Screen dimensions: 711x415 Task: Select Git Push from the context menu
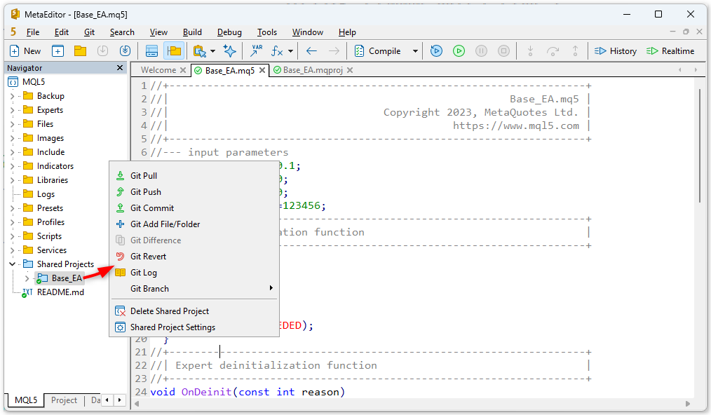point(194,192)
